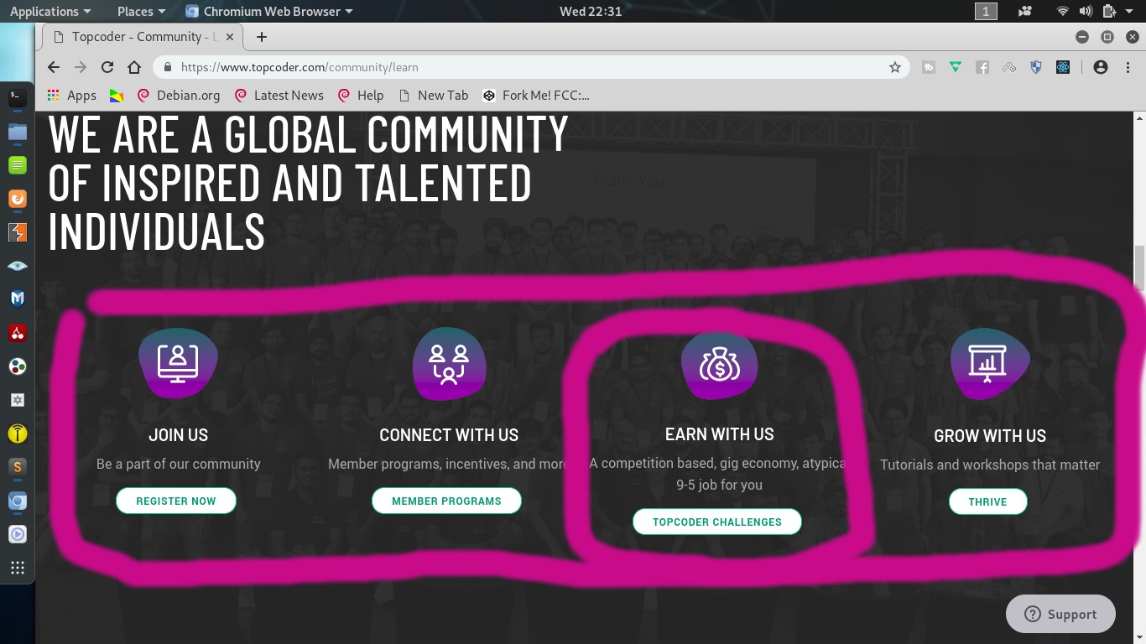Click the Topcoder Challenges button
Screen dimensions: 1146x644
tap(717, 522)
